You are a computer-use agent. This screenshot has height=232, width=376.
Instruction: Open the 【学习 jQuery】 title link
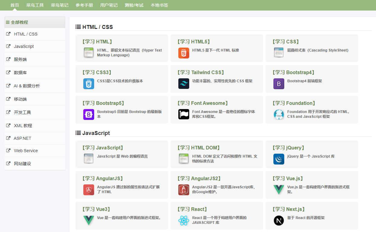[x=288, y=148]
